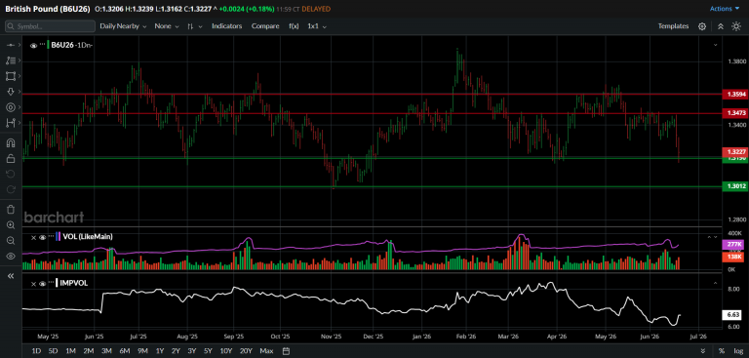The width and height of the screenshot is (749, 358).
Task: Open B6U26 series options menu
Action: pos(43,45)
